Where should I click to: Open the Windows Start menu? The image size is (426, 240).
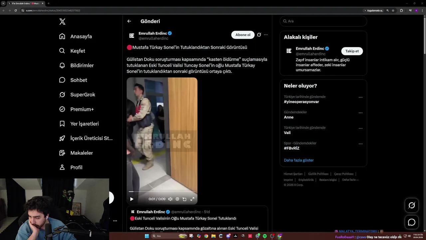pos(147,236)
